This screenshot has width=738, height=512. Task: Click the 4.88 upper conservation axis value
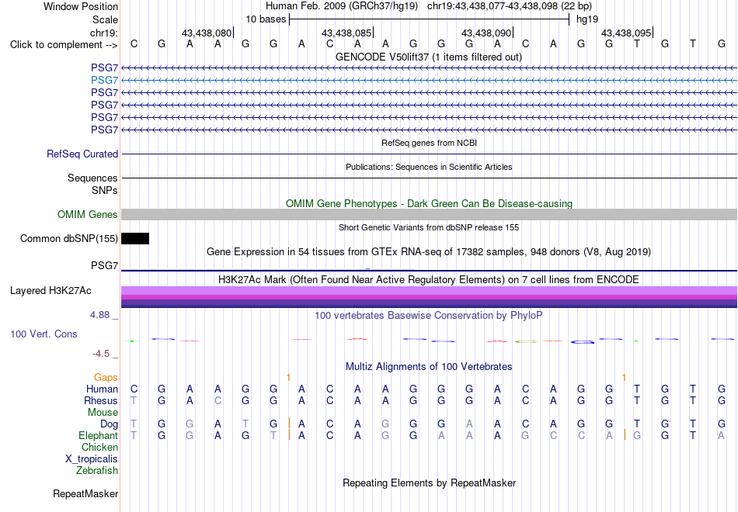click(99, 314)
